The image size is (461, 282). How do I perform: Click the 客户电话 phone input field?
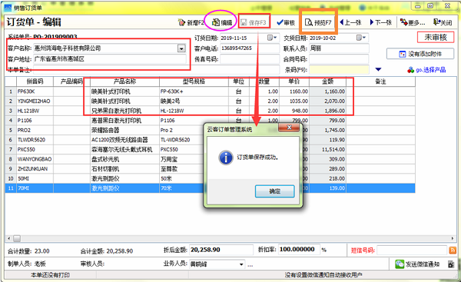249,48
